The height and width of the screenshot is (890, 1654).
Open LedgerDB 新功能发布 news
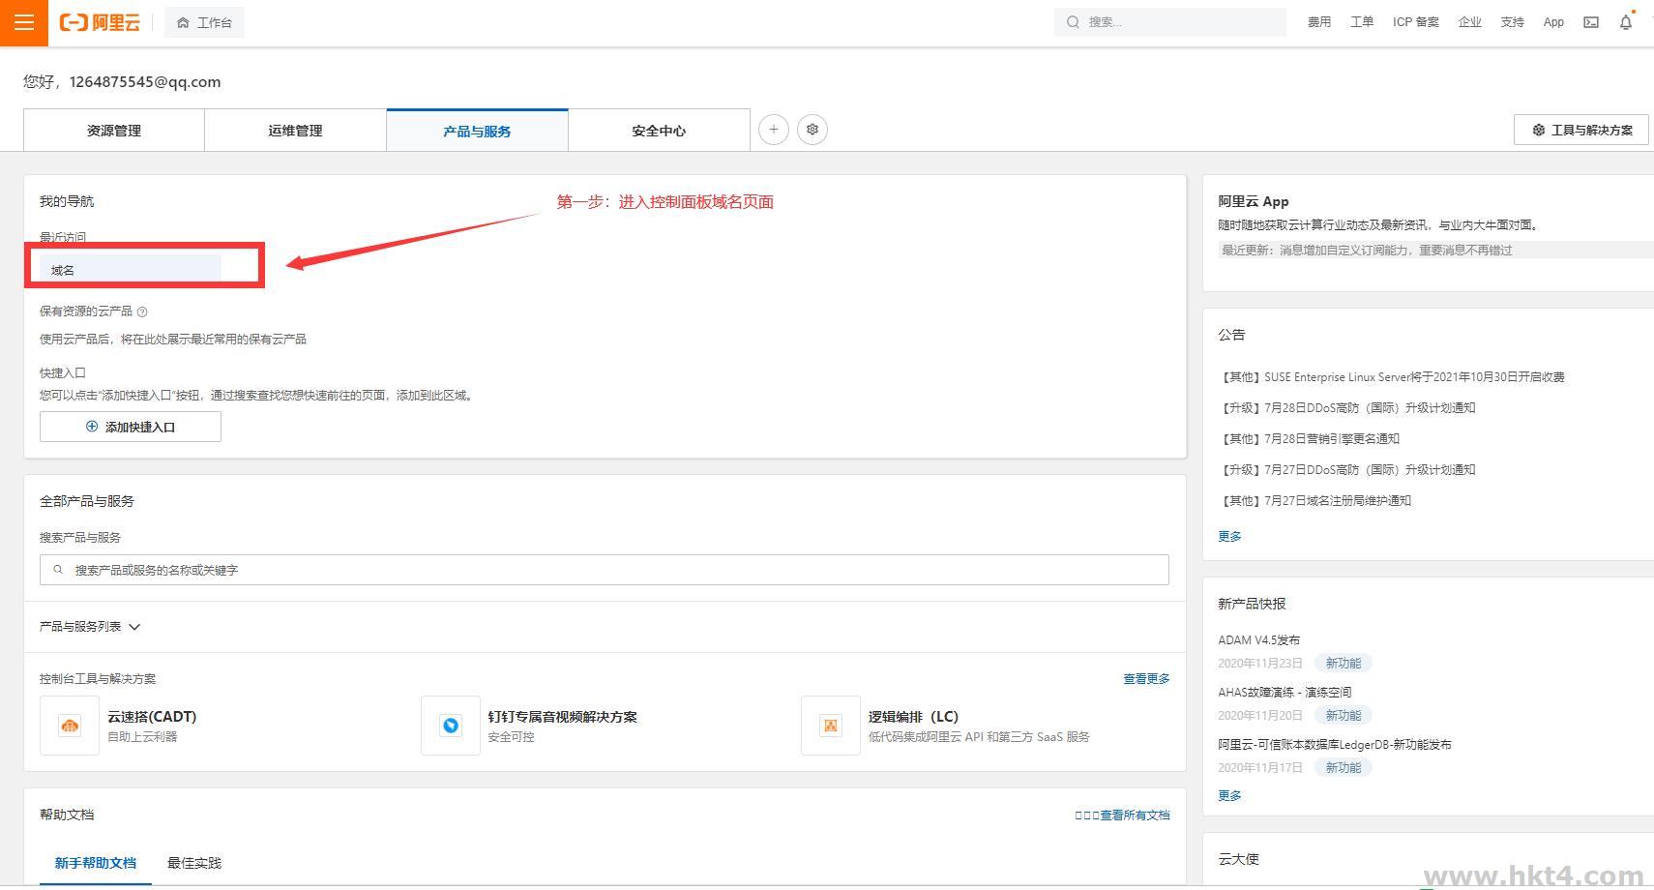1335,745
